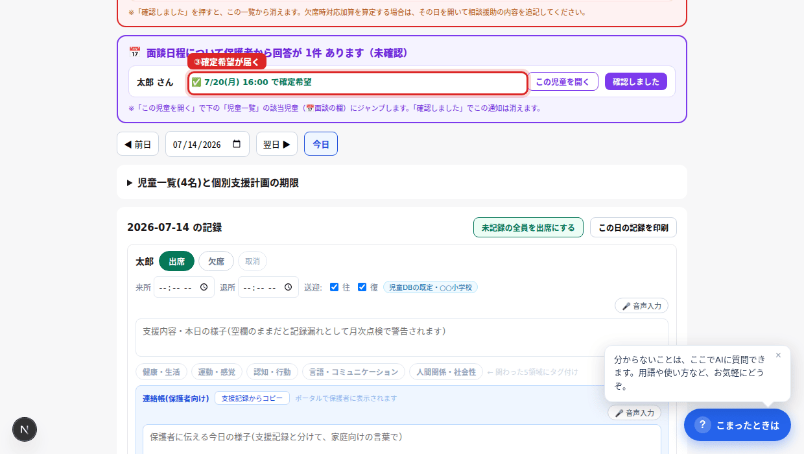Start 音声入力 for 連絡帳 field
The image size is (804, 454).
(x=634, y=412)
